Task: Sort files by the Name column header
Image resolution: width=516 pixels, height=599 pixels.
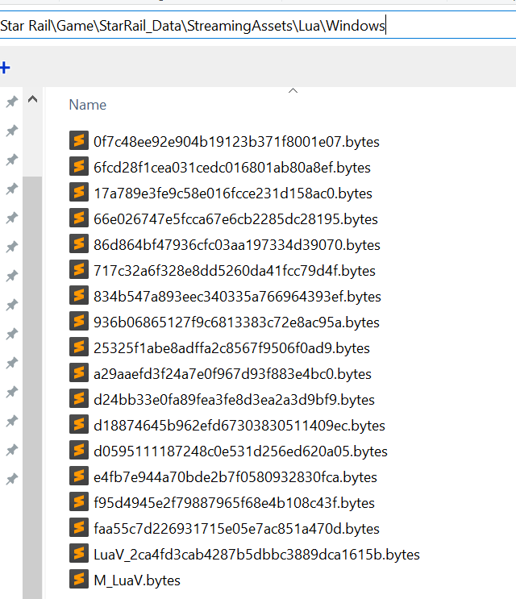Action: (x=87, y=105)
